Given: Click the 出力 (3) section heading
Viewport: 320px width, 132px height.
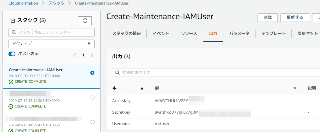Looking at the screenshot, I should 121,57.
